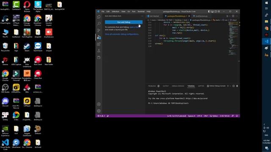This screenshot has height=152, width=271.
Task: Open the Testing flask view
Action: [x=99, y=51]
